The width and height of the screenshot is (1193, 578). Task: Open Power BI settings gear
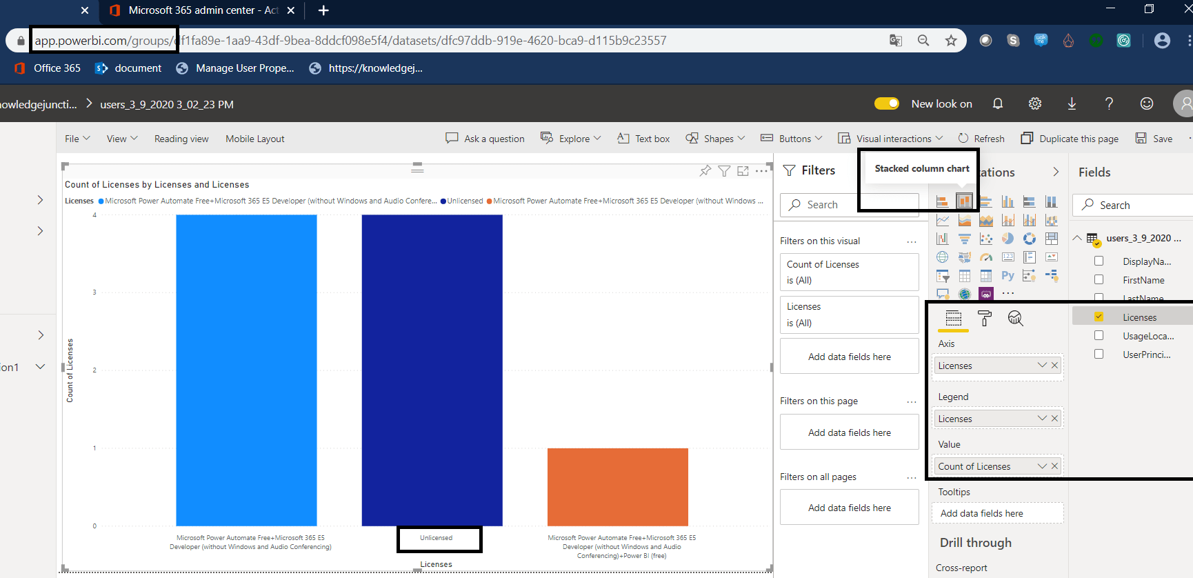[1035, 103]
